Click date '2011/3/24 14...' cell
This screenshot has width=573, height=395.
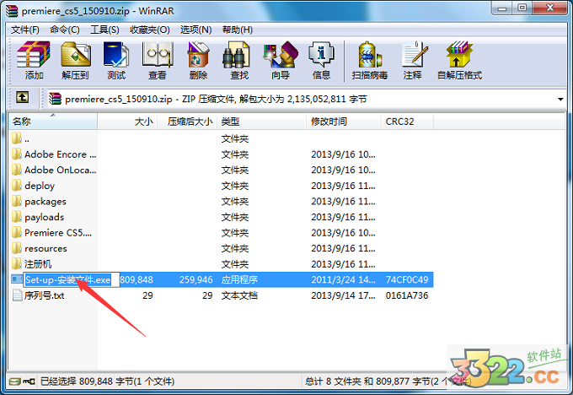pyautogui.click(x=343, y=279)
